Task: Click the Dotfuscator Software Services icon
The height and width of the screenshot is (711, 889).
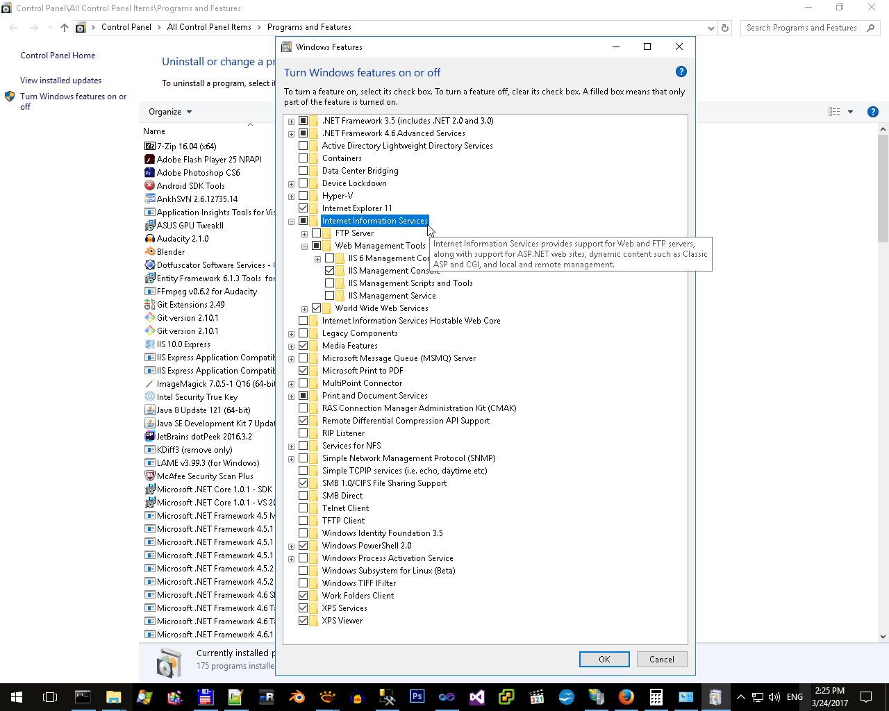Action: tap(149, 265)
